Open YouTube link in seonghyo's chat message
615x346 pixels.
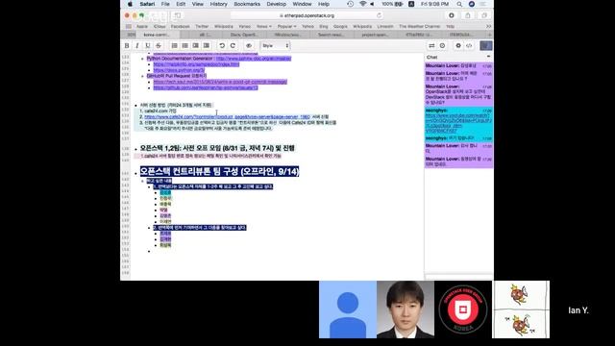coord(458,123)
